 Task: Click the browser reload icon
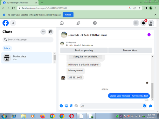pyautogui.click(x=13, y=8)
